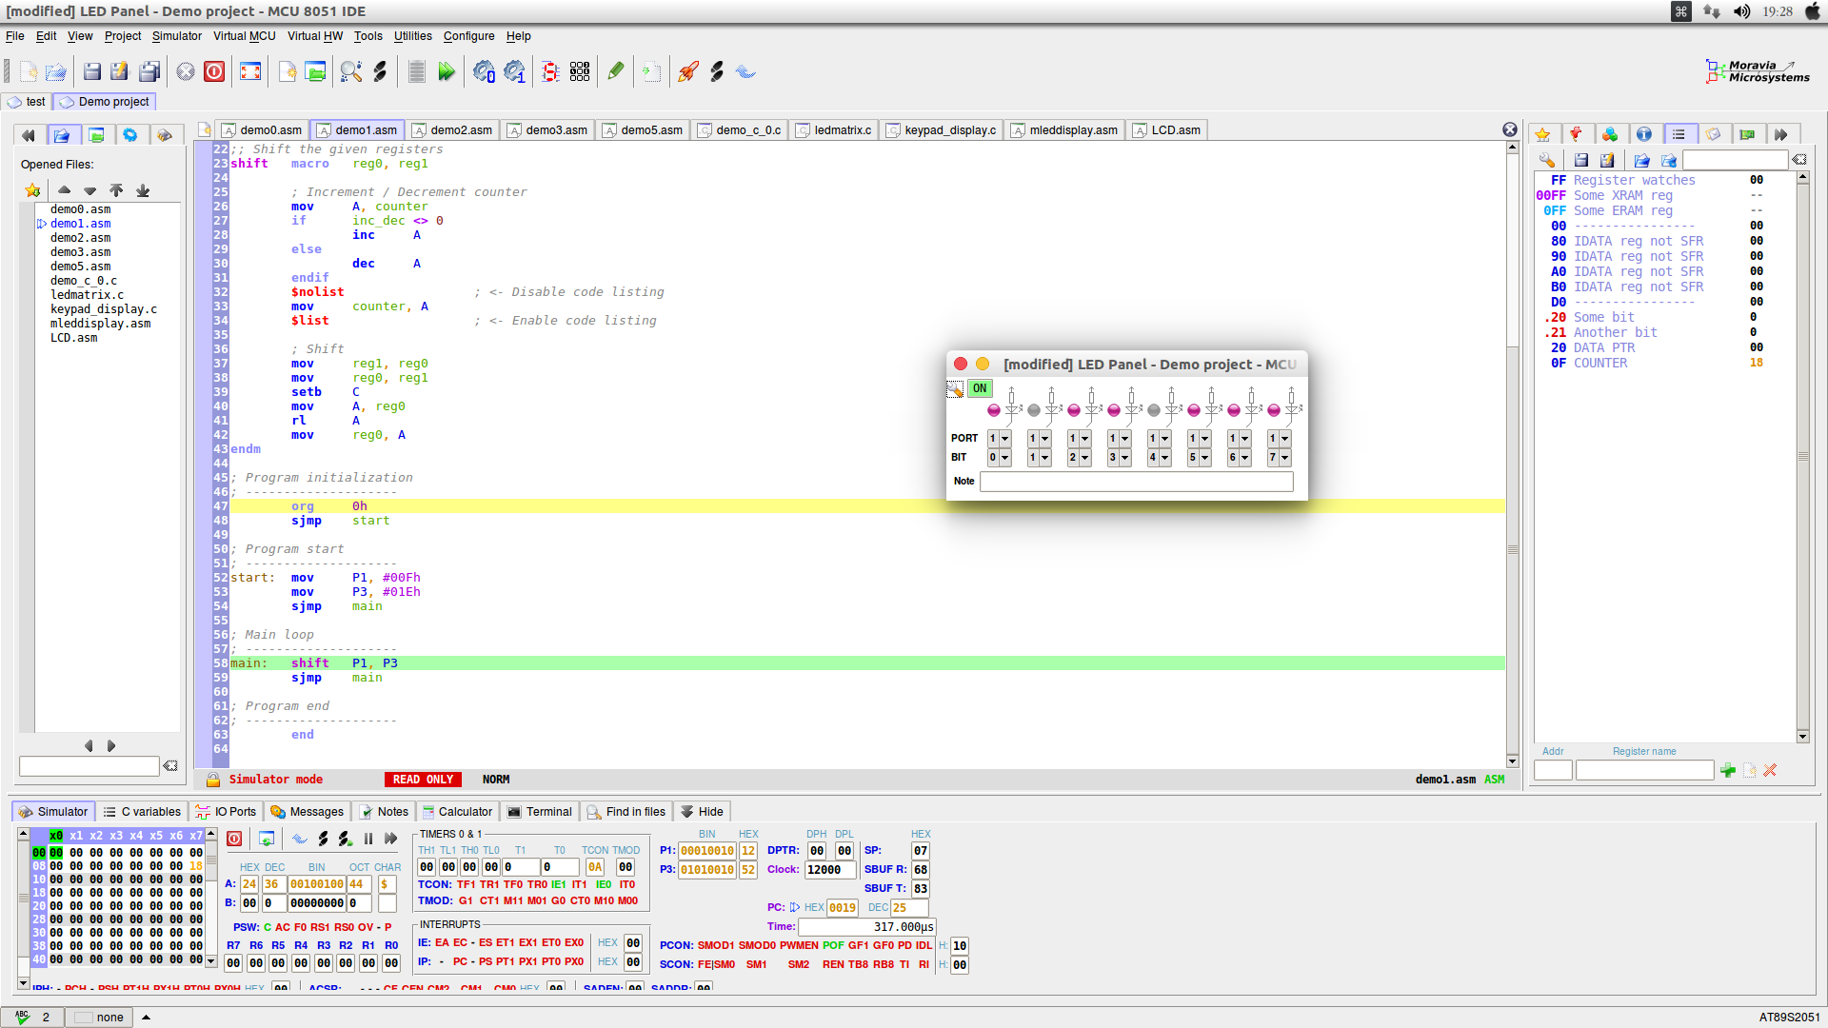The image size is (1828, 1028).
Task: Click the AT89S2051 processor label in status bar
Action: click(1789, 1017)
